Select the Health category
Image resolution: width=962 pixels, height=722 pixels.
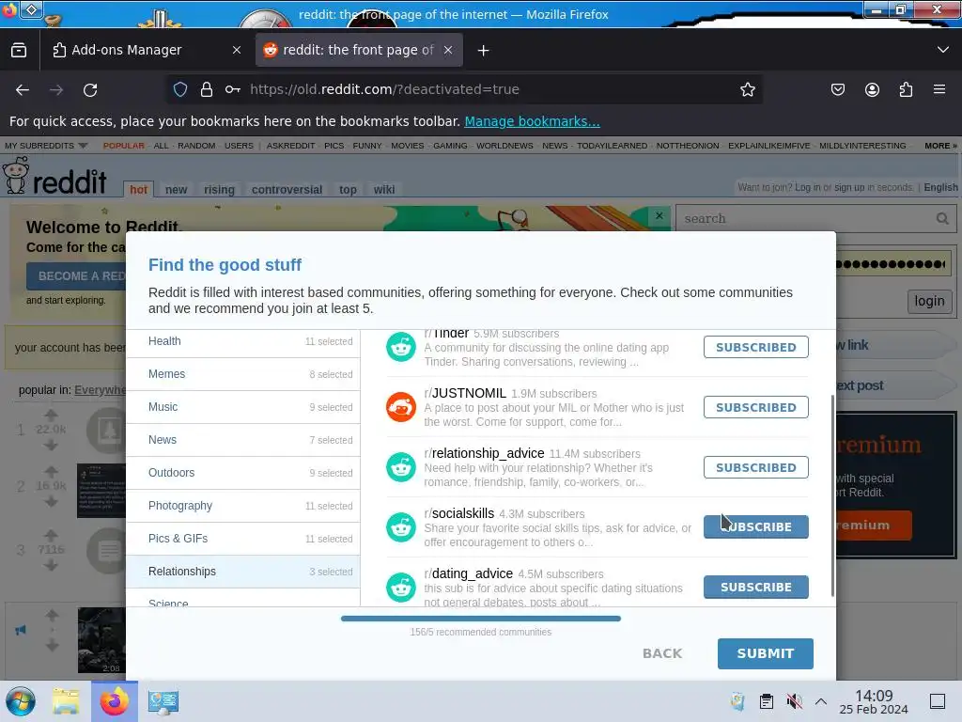click(243, 341)
